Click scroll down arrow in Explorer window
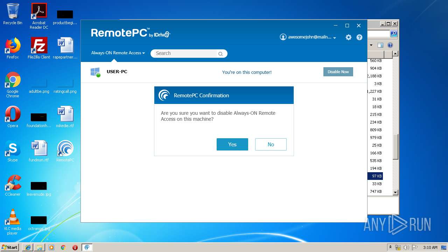This screenshot has height=252, width=448. click(395, 192)
